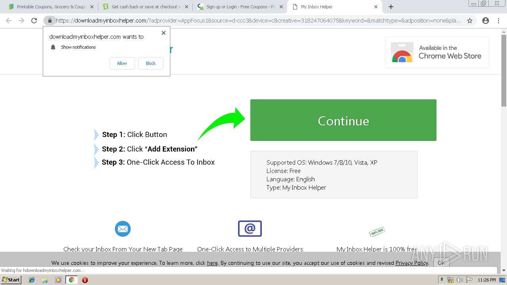Click 'Type: My Inbox Helper' line
This screenshot has width=507, height=285.
[296, 187]
